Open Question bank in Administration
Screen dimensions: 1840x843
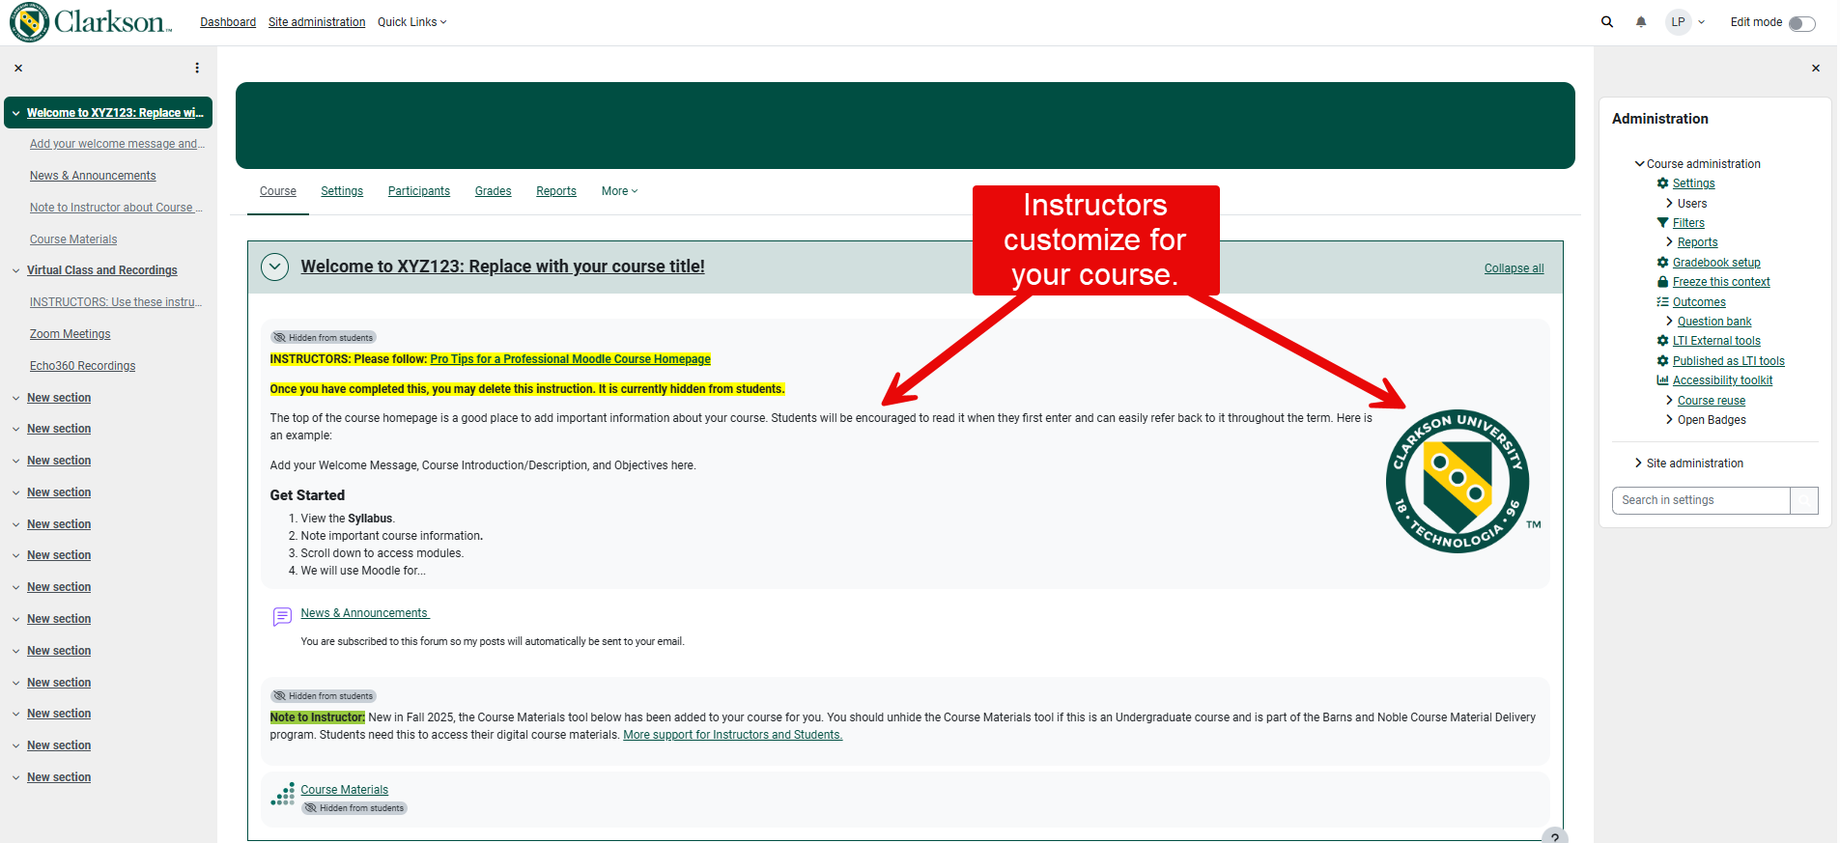1714,322
